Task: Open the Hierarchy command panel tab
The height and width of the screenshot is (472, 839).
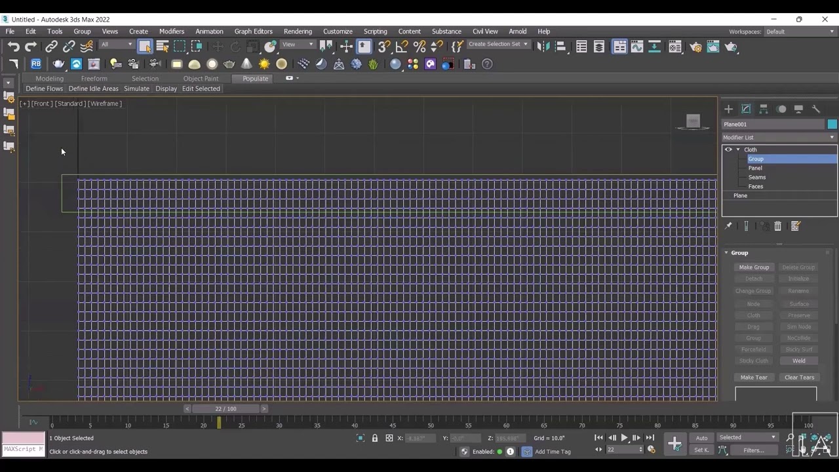Action: pos(764,109)
